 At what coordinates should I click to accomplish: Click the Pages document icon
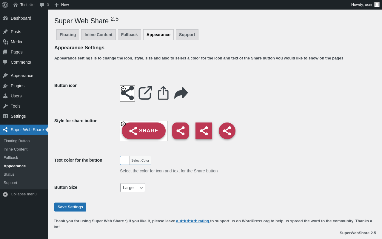point(5,52)
